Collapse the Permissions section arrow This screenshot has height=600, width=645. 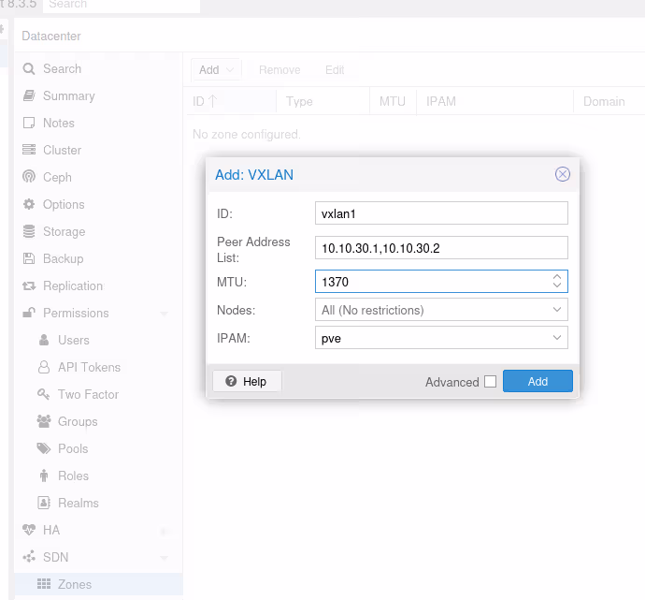pos(165,314)
